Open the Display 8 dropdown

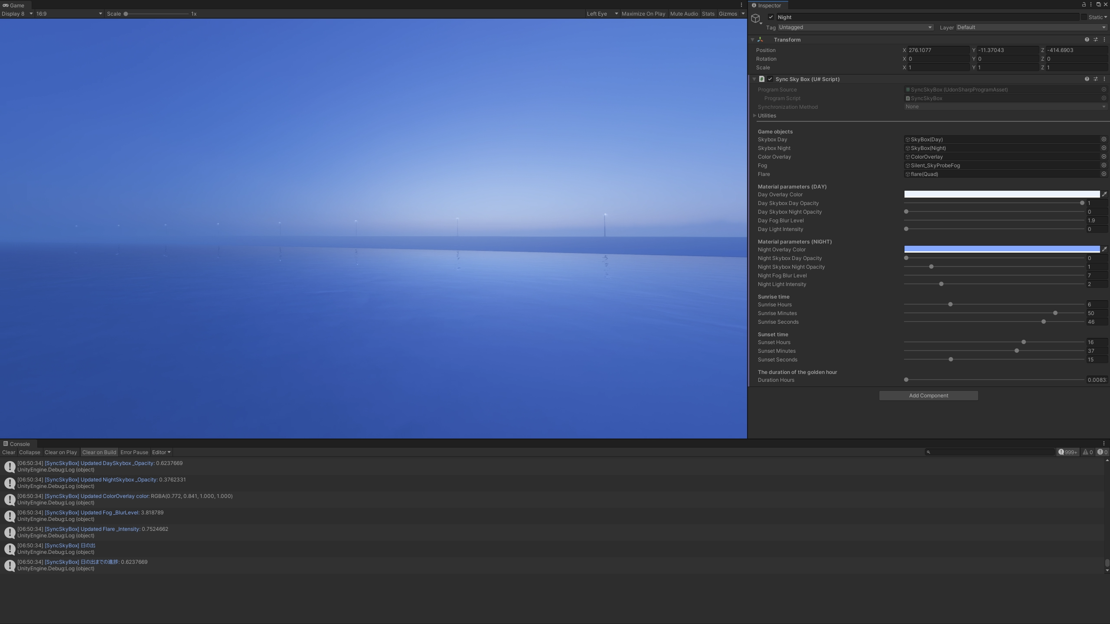[17, 13]
